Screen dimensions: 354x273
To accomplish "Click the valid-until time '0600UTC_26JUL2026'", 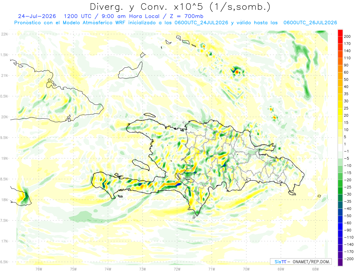I will [310, 23].
